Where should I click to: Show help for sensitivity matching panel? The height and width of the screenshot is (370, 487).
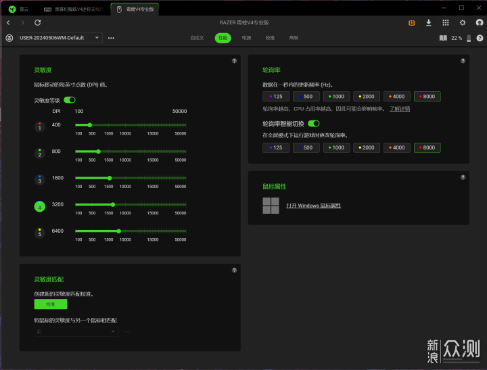tap(234, 271)
